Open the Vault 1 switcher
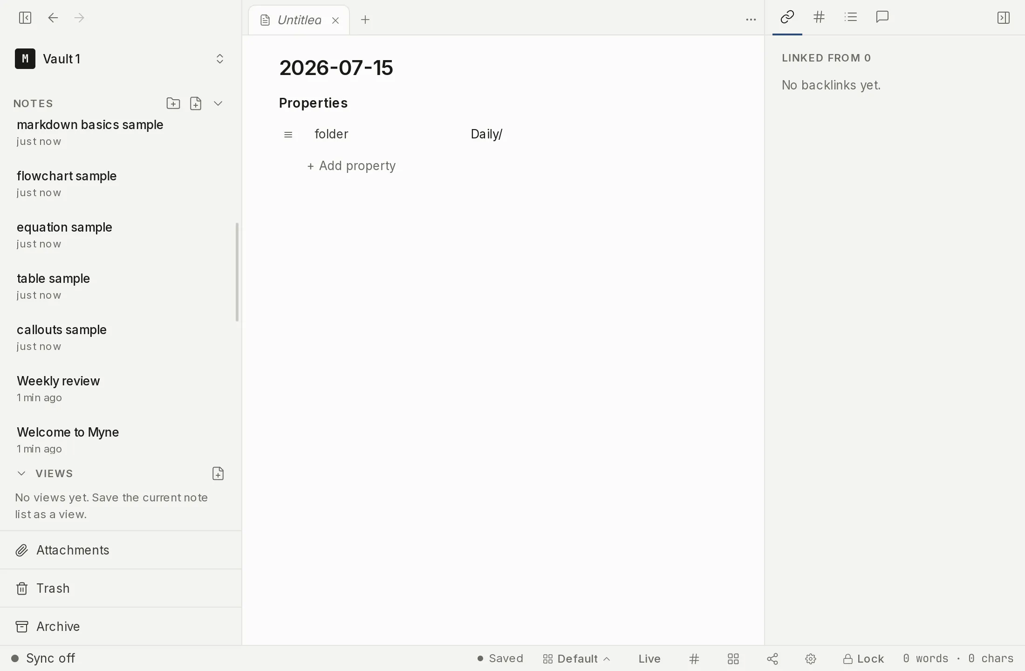 coord(120,59)
